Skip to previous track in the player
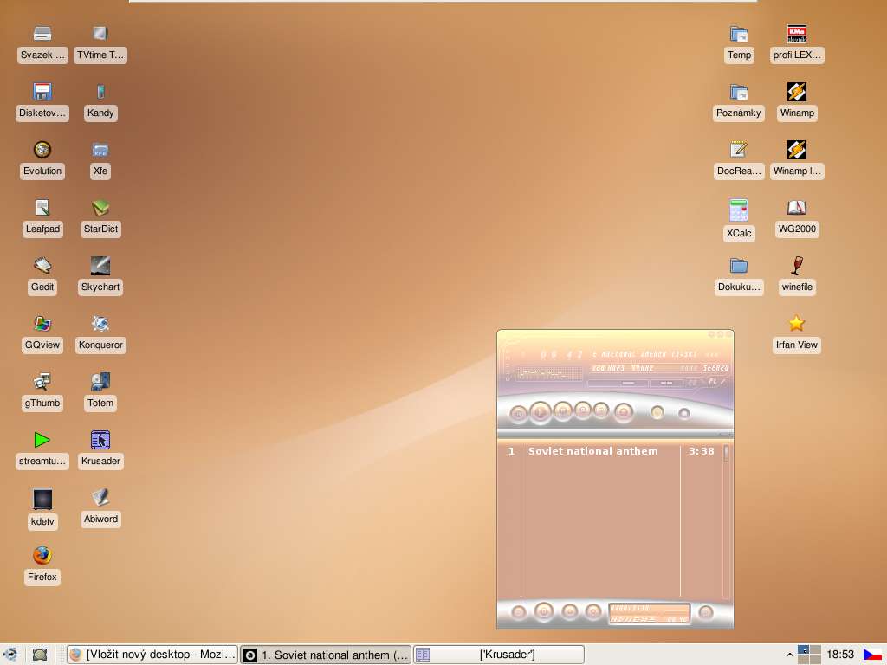The height and width of the screenshot is (665, 887). coord(518,414)
